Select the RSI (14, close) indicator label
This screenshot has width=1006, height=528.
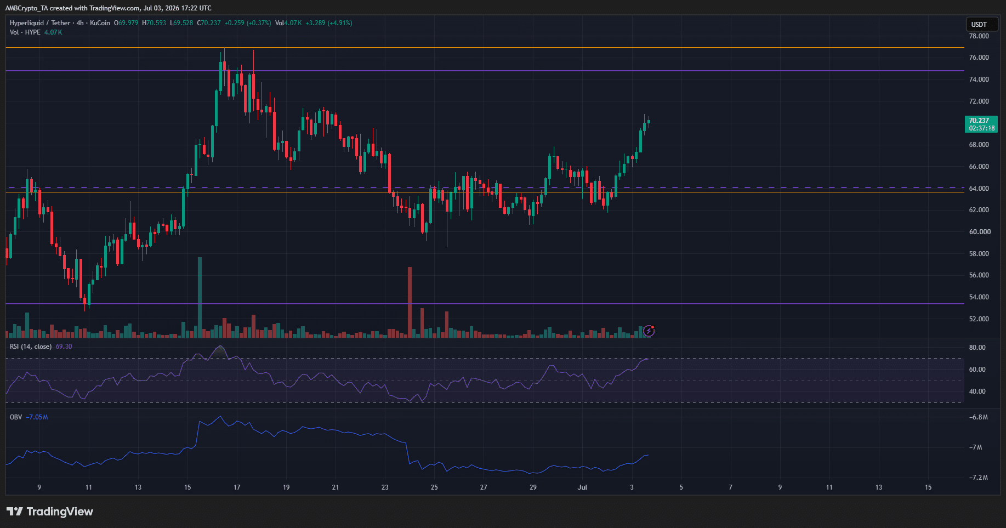tap(31, 347)
